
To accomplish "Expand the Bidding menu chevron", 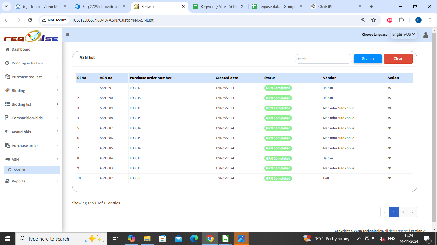I will click(57, 90).
